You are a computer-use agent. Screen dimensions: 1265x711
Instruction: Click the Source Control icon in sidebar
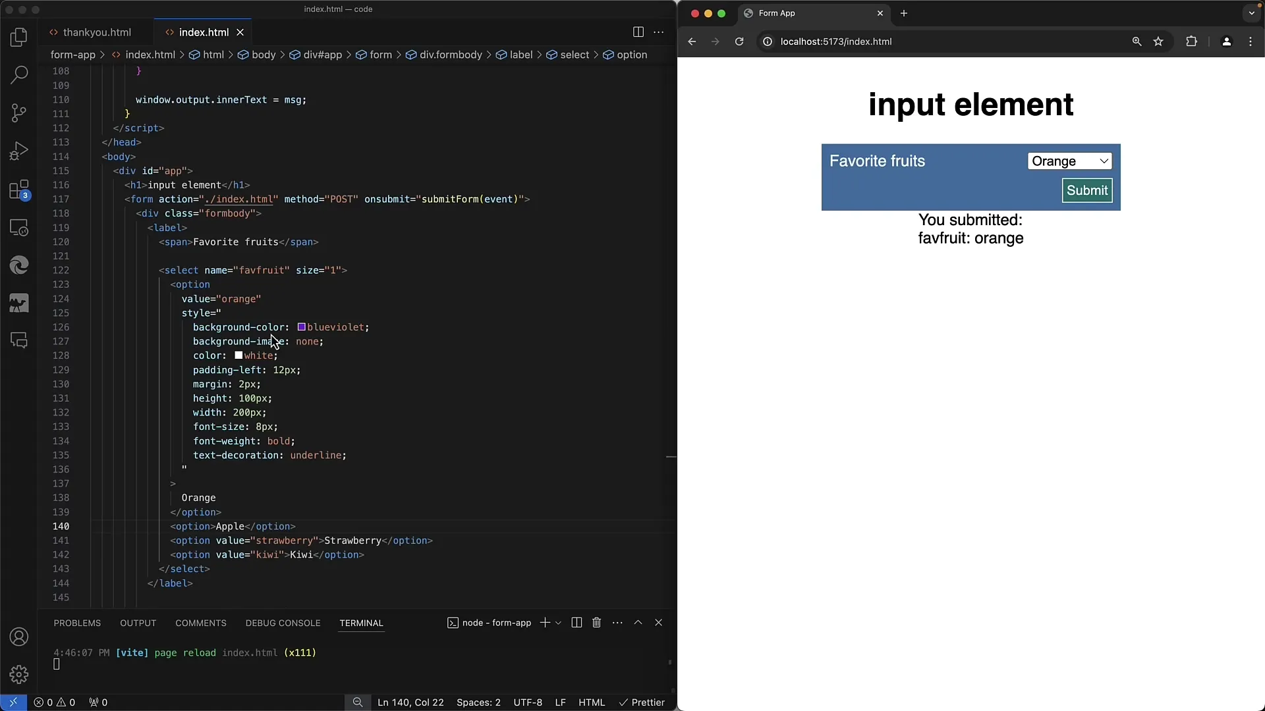pyautogui.click(x=19, y=113)
